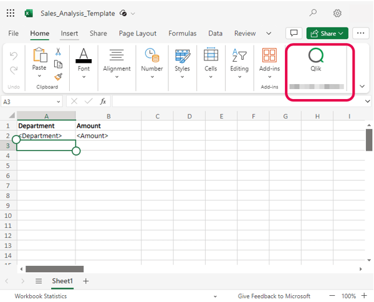
Task: Expand the Font dropdown group
Action: pos(84,64)
